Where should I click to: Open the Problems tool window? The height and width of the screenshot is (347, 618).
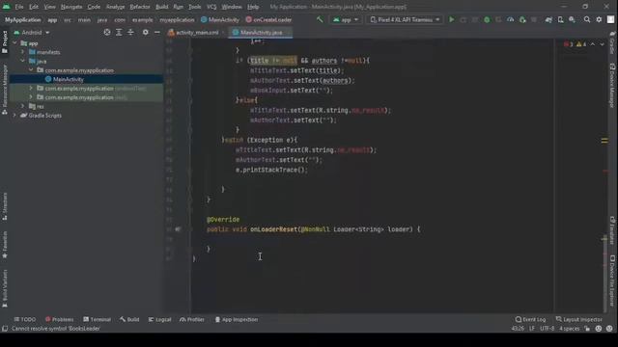(60, 319)
